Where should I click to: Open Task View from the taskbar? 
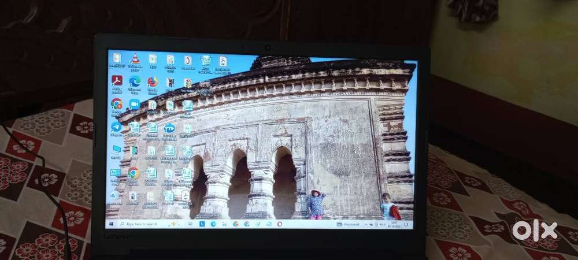190,224
